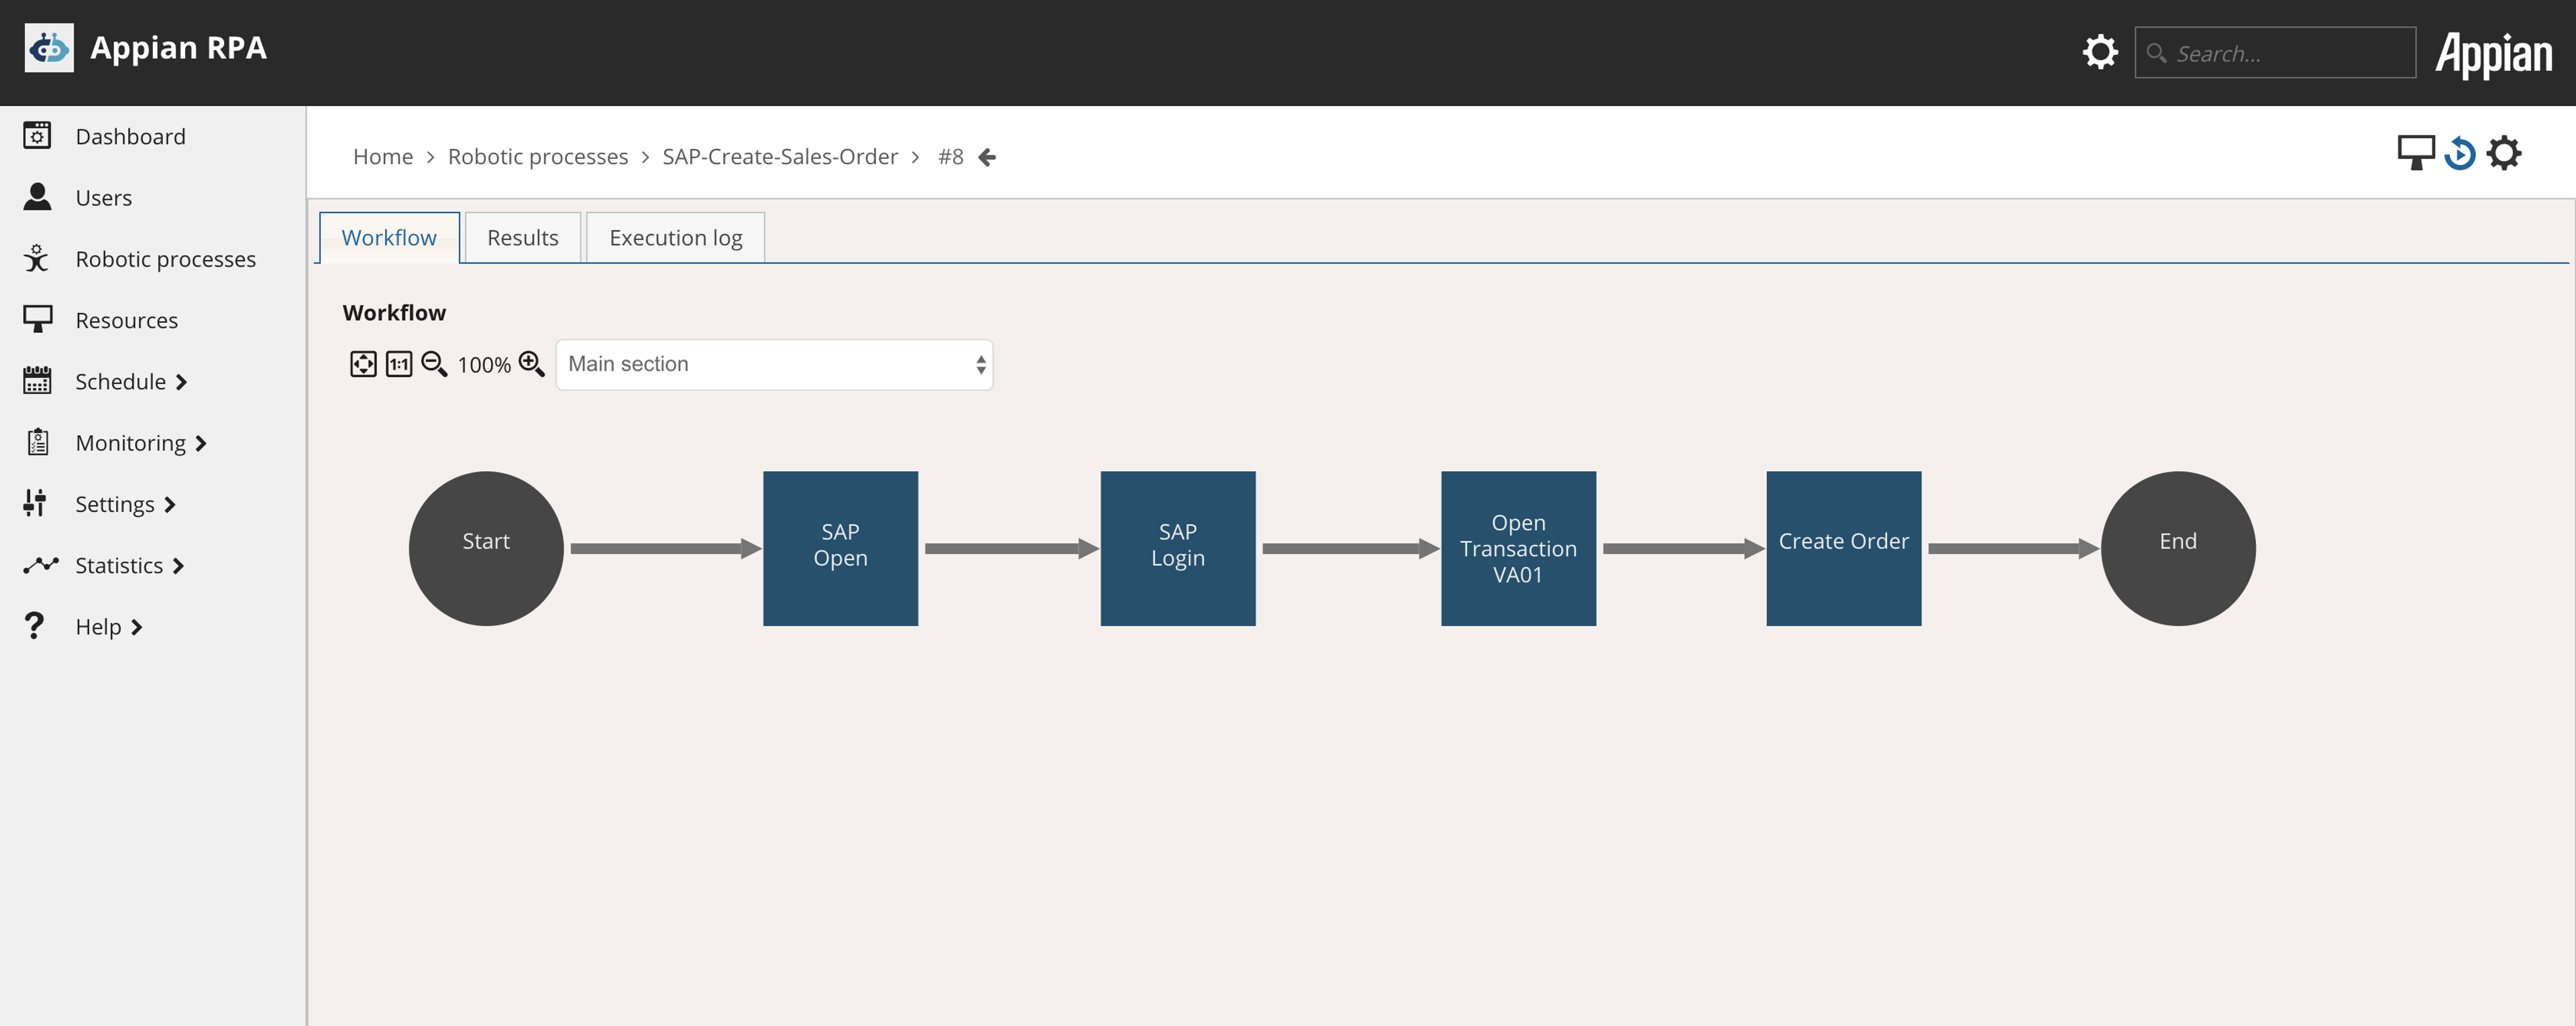The width and height of the screenshot is (2576, 1026).
Task: Switch to the Results tab
Action: (x=523, y=238)
